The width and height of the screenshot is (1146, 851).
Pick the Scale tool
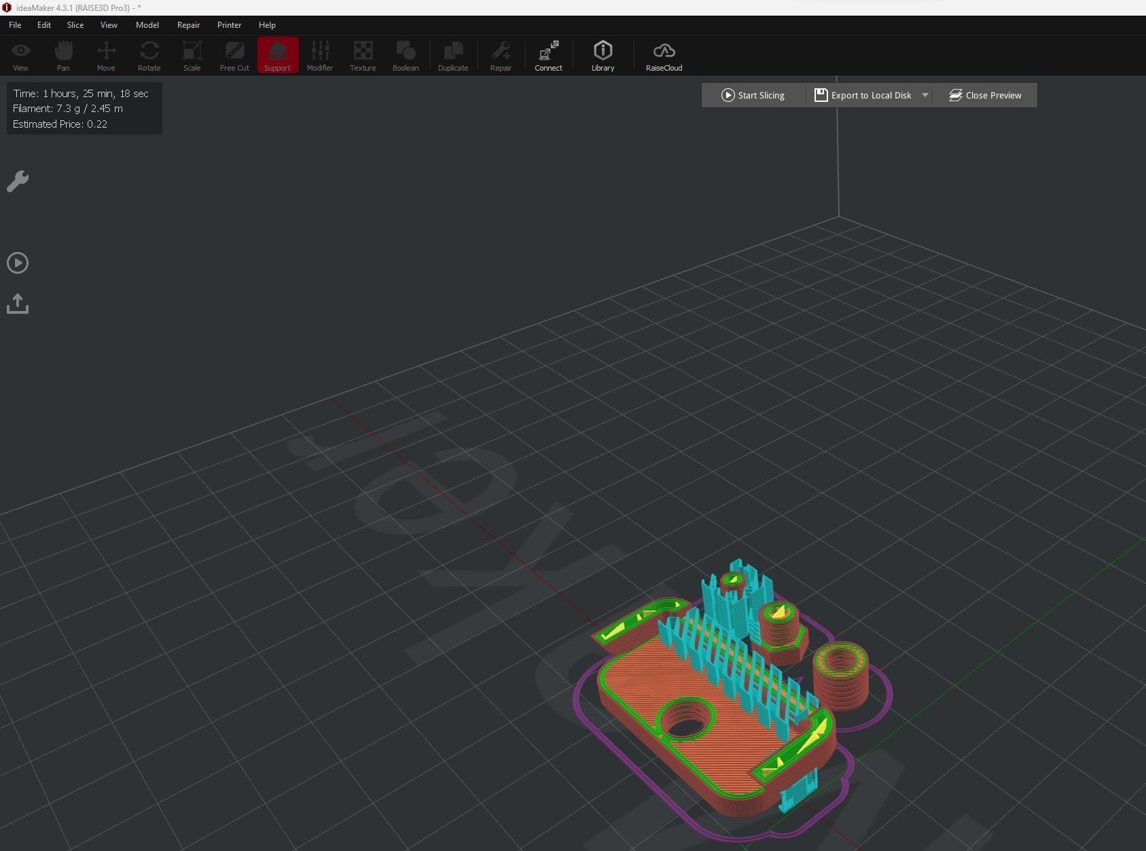click(192, 56)
